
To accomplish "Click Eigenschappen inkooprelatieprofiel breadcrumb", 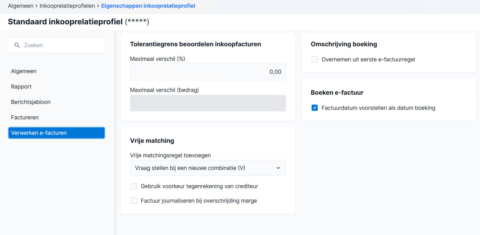I will click(148, 6).
